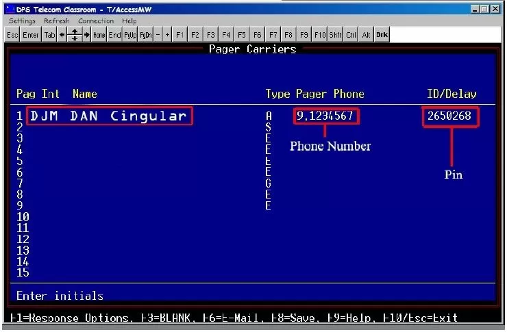Maximize the T/AccessMW window
This screenshot has height=332, width=507.
484,9
